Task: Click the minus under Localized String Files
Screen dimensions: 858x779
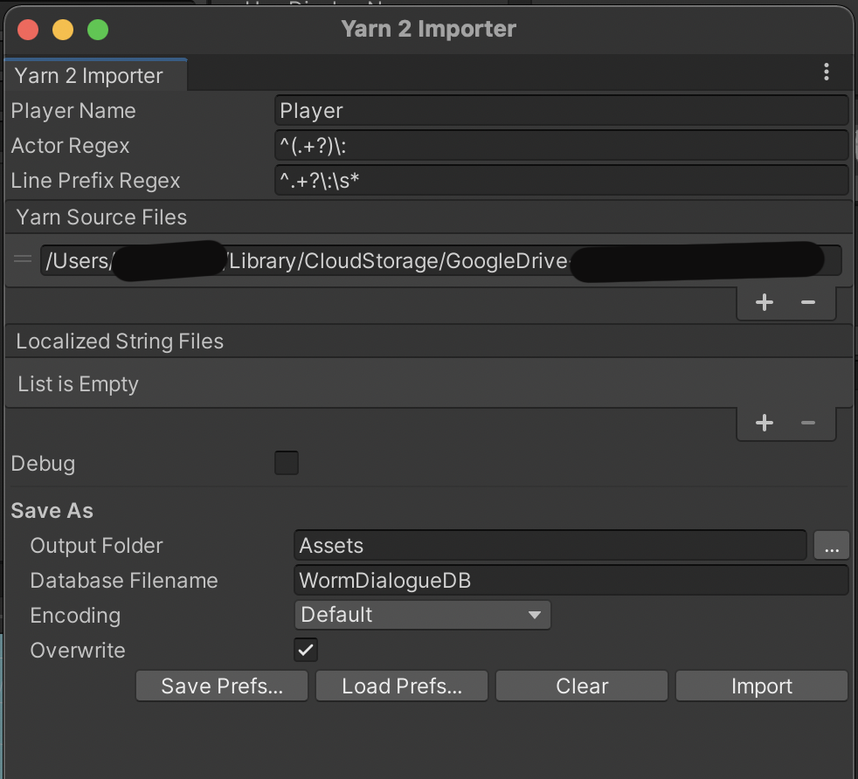Action: [807, 423]
